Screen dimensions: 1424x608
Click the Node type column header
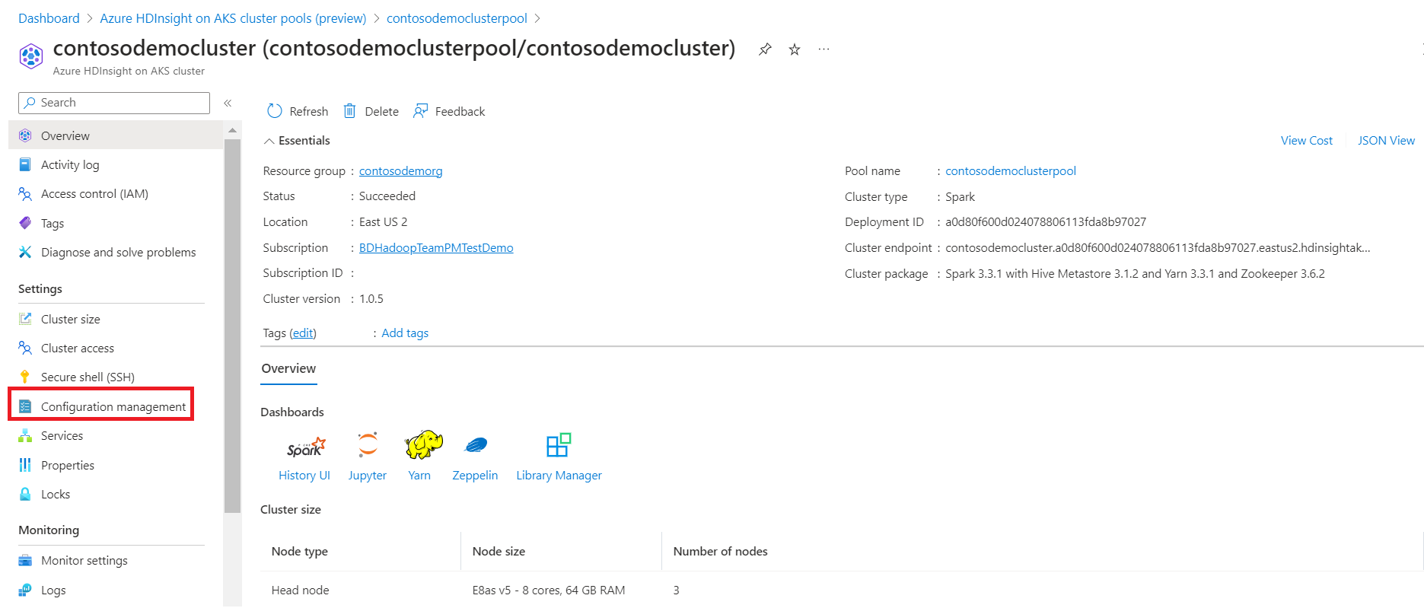[x=300, y=552]
